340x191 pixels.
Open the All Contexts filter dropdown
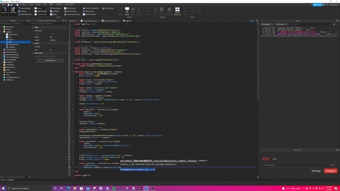(281, 24)
